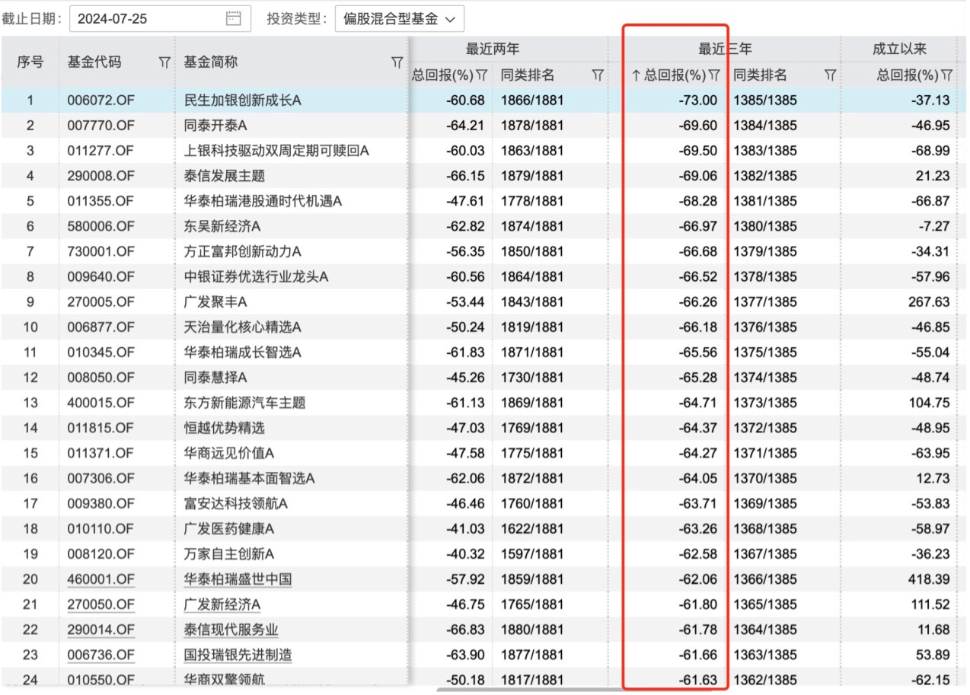The width and height of the screenshot is (970, 695).
Task: Select row 泰信发展主题
Action: (483, 176)
